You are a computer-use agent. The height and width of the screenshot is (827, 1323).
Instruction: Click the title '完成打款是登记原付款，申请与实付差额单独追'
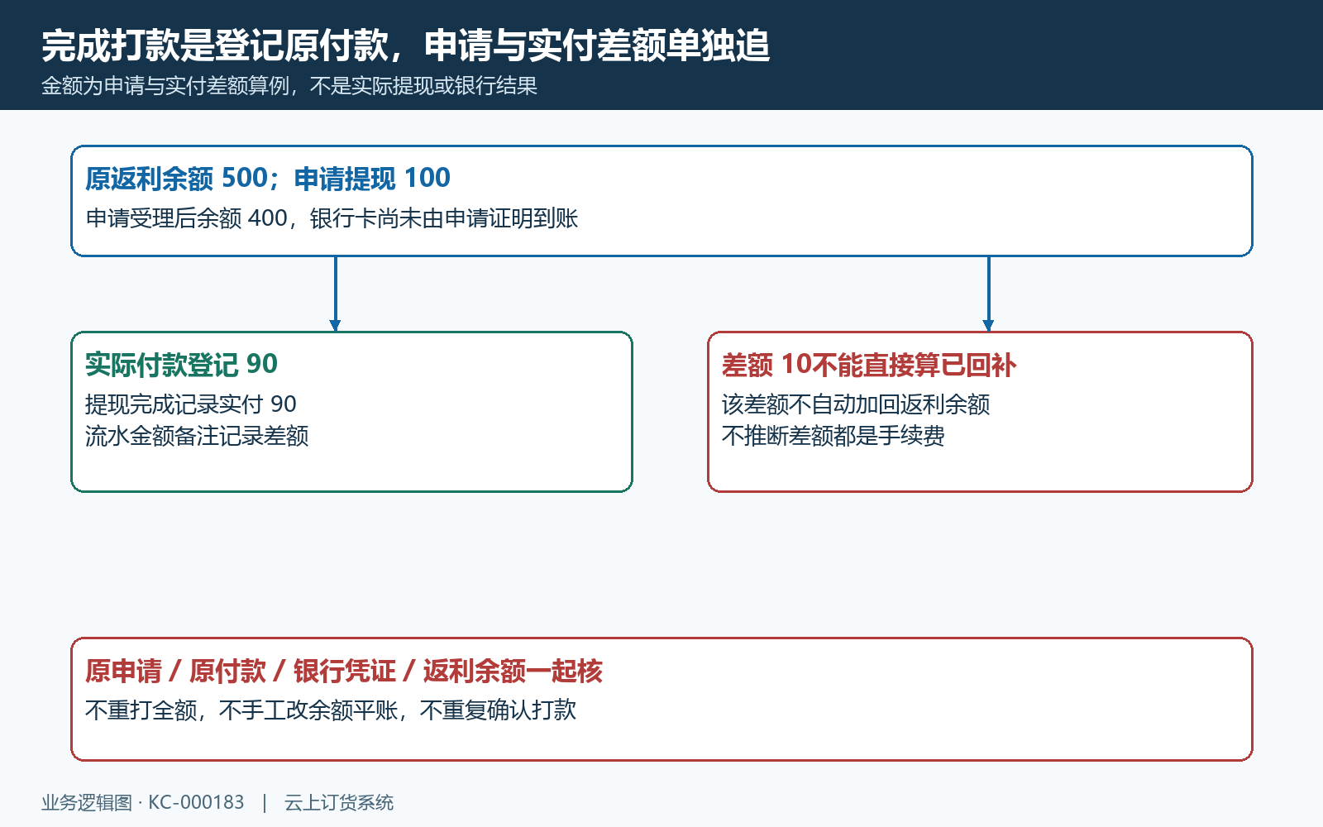click(406, 45)
